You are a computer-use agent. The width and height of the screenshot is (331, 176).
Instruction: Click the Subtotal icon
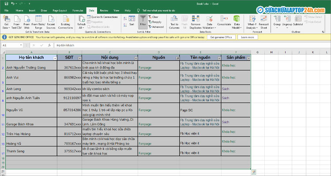pos(298,20)
